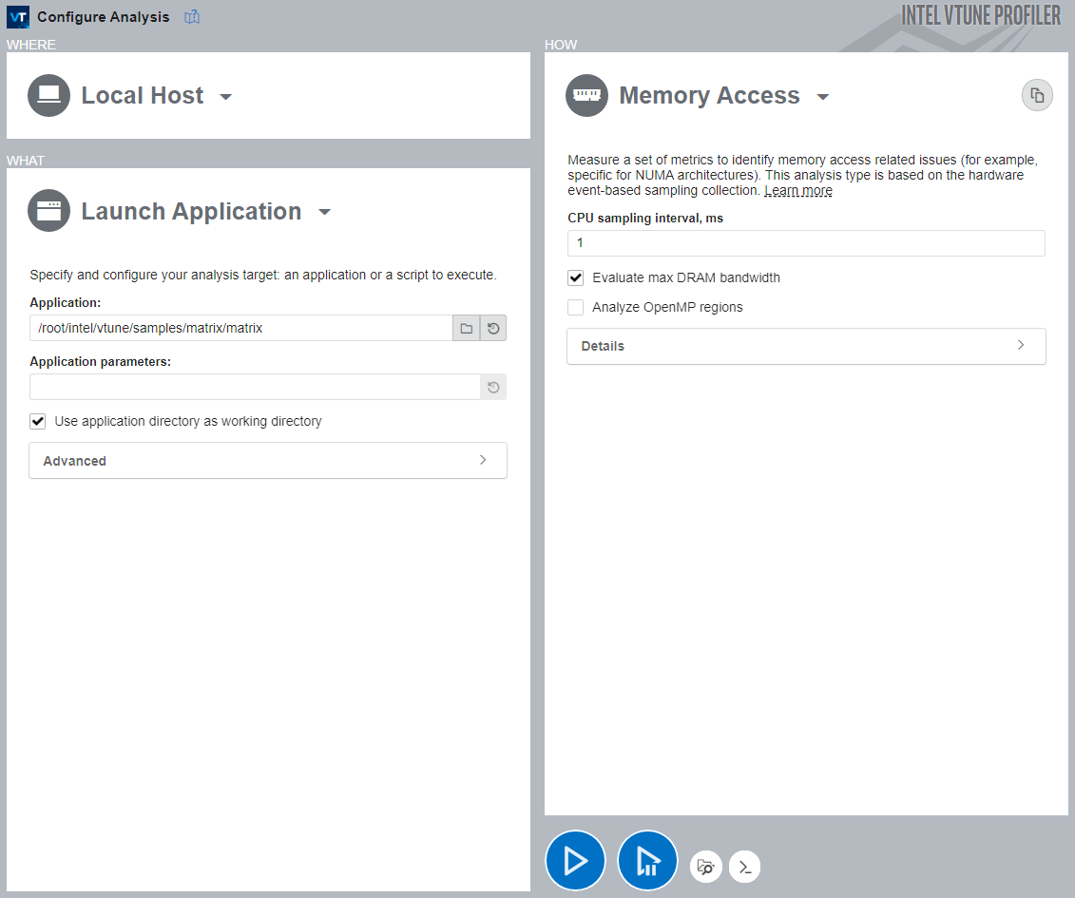
Task: Enable Analyze OpenMP regions checkbox
Action: click(x=575, y=308)
